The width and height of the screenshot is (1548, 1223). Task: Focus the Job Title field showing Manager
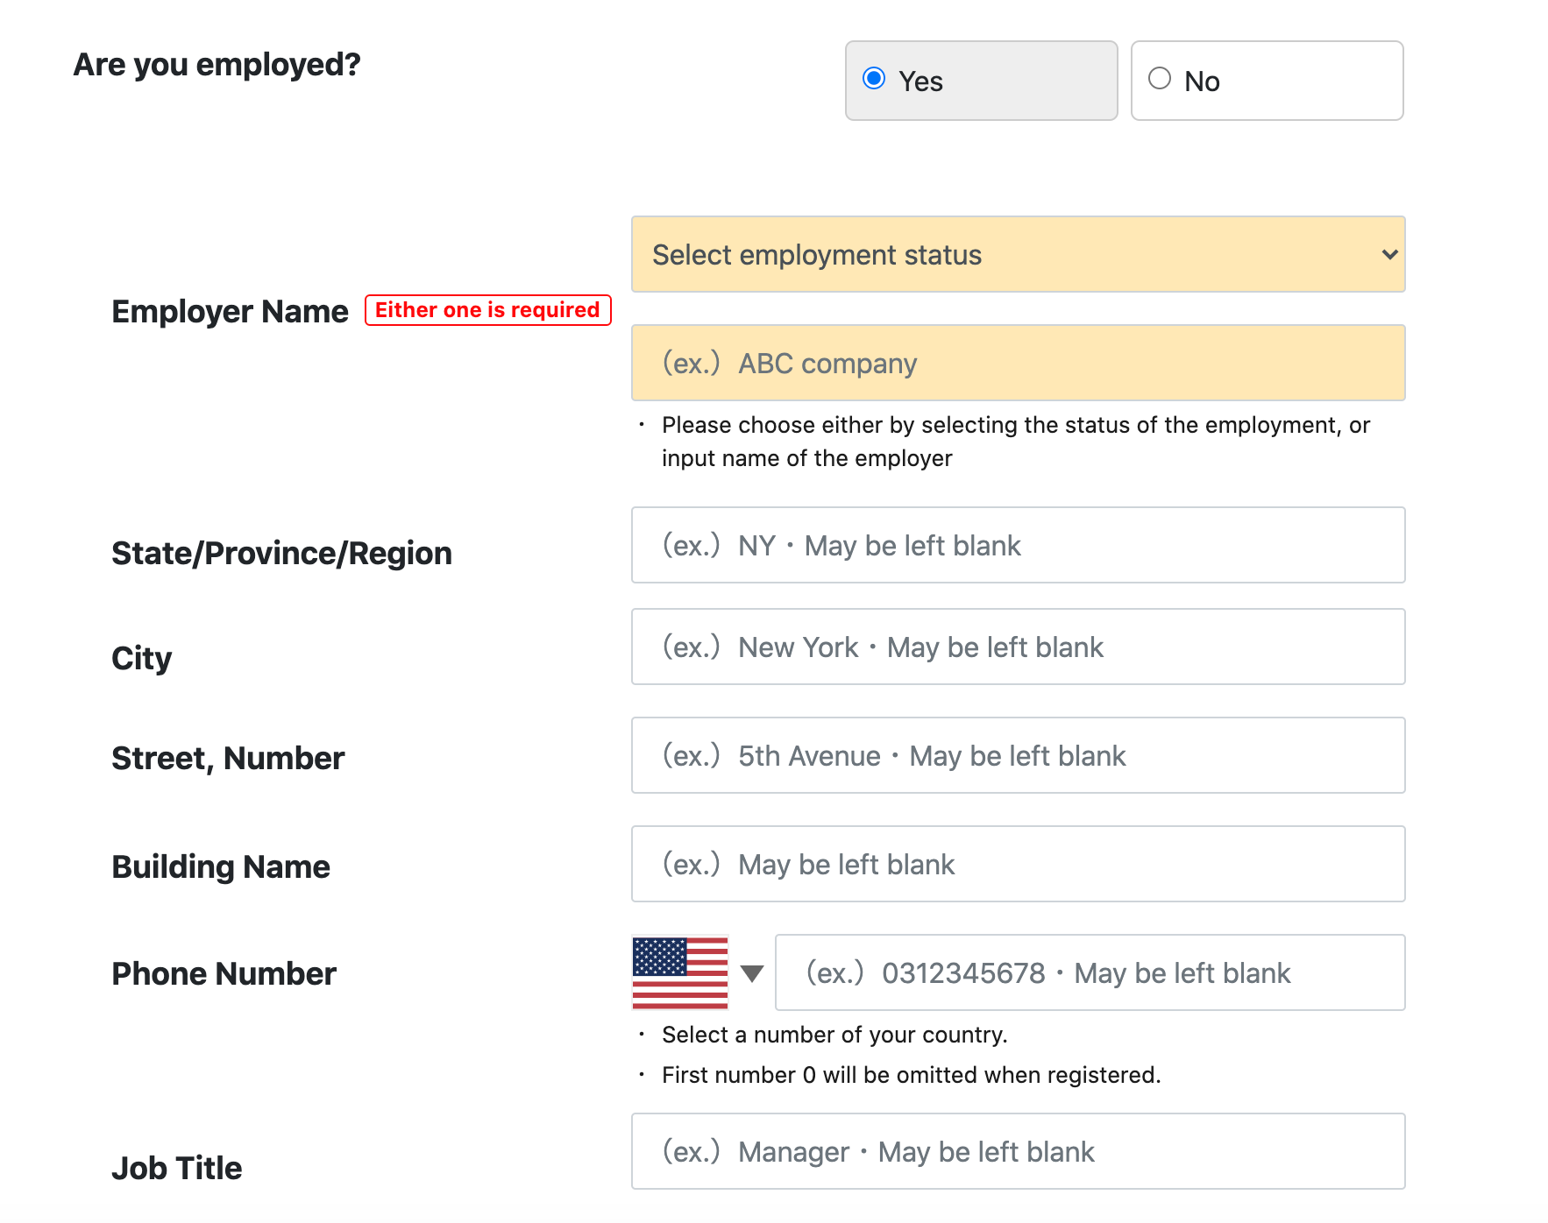point(1018,1151)
